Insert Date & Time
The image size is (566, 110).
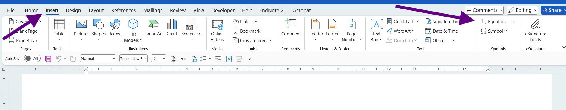442,31
